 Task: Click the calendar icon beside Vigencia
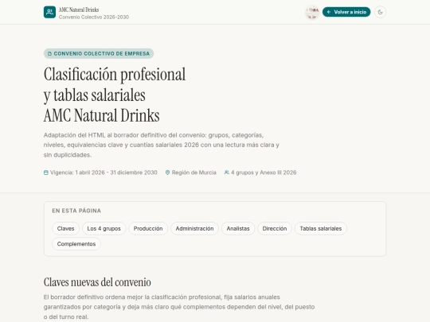click(x=46, y=173)
